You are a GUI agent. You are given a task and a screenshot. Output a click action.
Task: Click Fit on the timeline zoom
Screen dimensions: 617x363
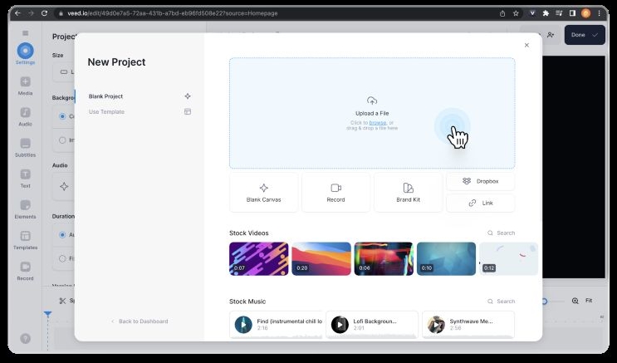(589, 301)
